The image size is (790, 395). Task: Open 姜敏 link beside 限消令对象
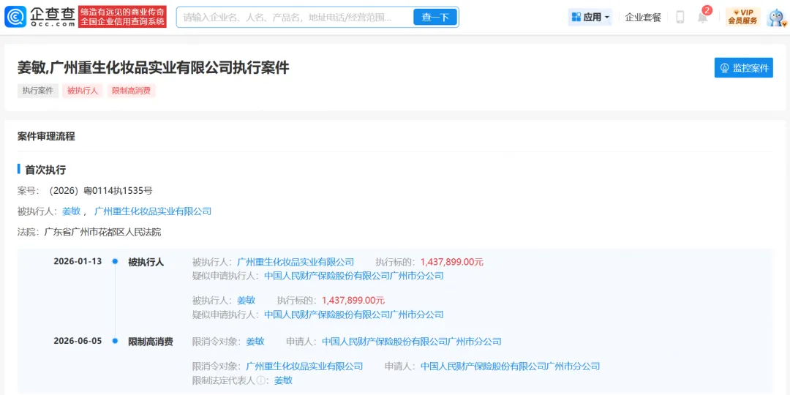point(255,341)
